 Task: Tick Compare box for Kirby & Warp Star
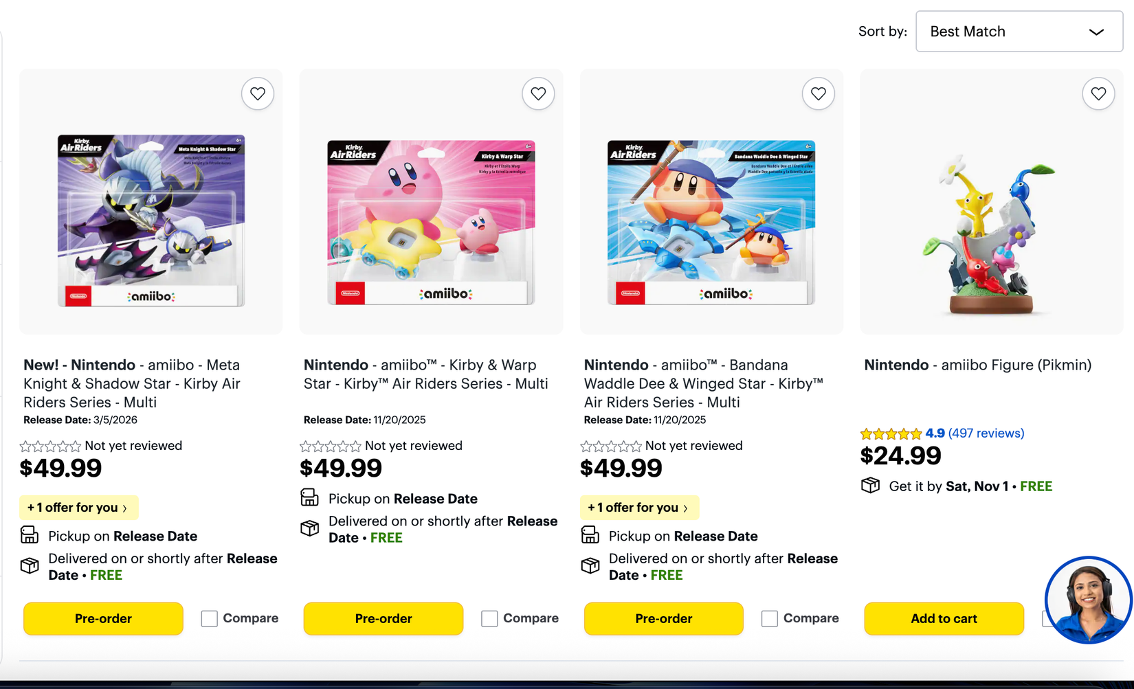point(489,618)
